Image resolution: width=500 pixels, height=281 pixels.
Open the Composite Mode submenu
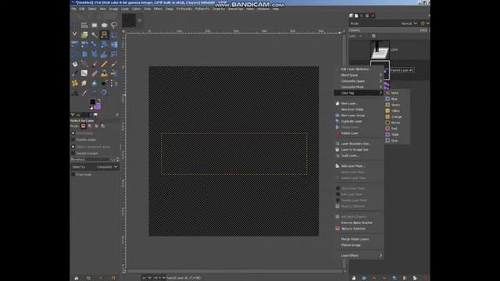pyautogui.click(x=359, y=87)
